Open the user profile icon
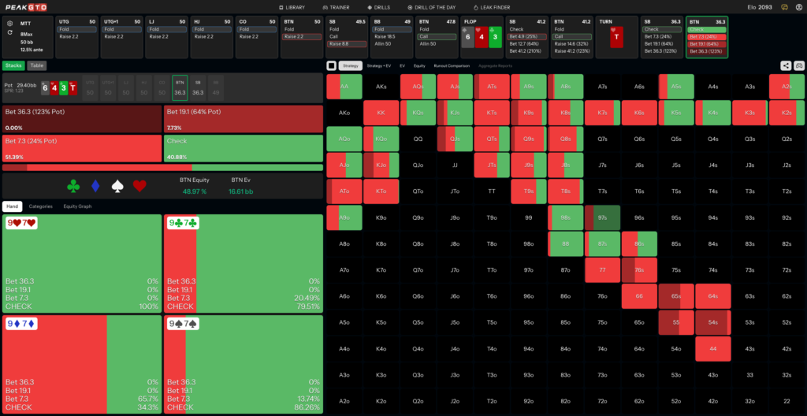The width and height of the screenshot is (807, 416). coord(799,7)
